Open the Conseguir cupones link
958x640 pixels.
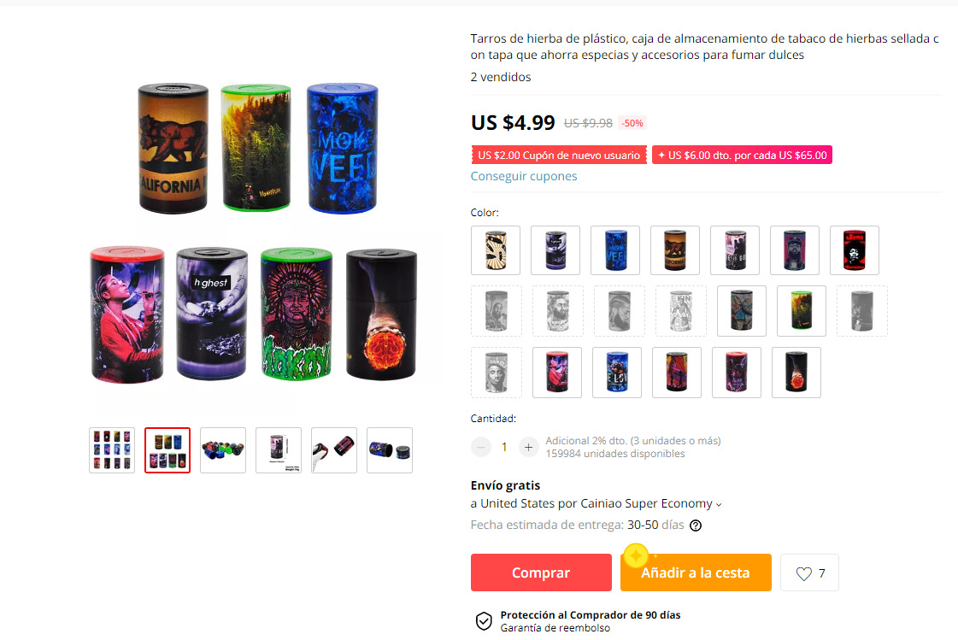click(x=524, y=176)
